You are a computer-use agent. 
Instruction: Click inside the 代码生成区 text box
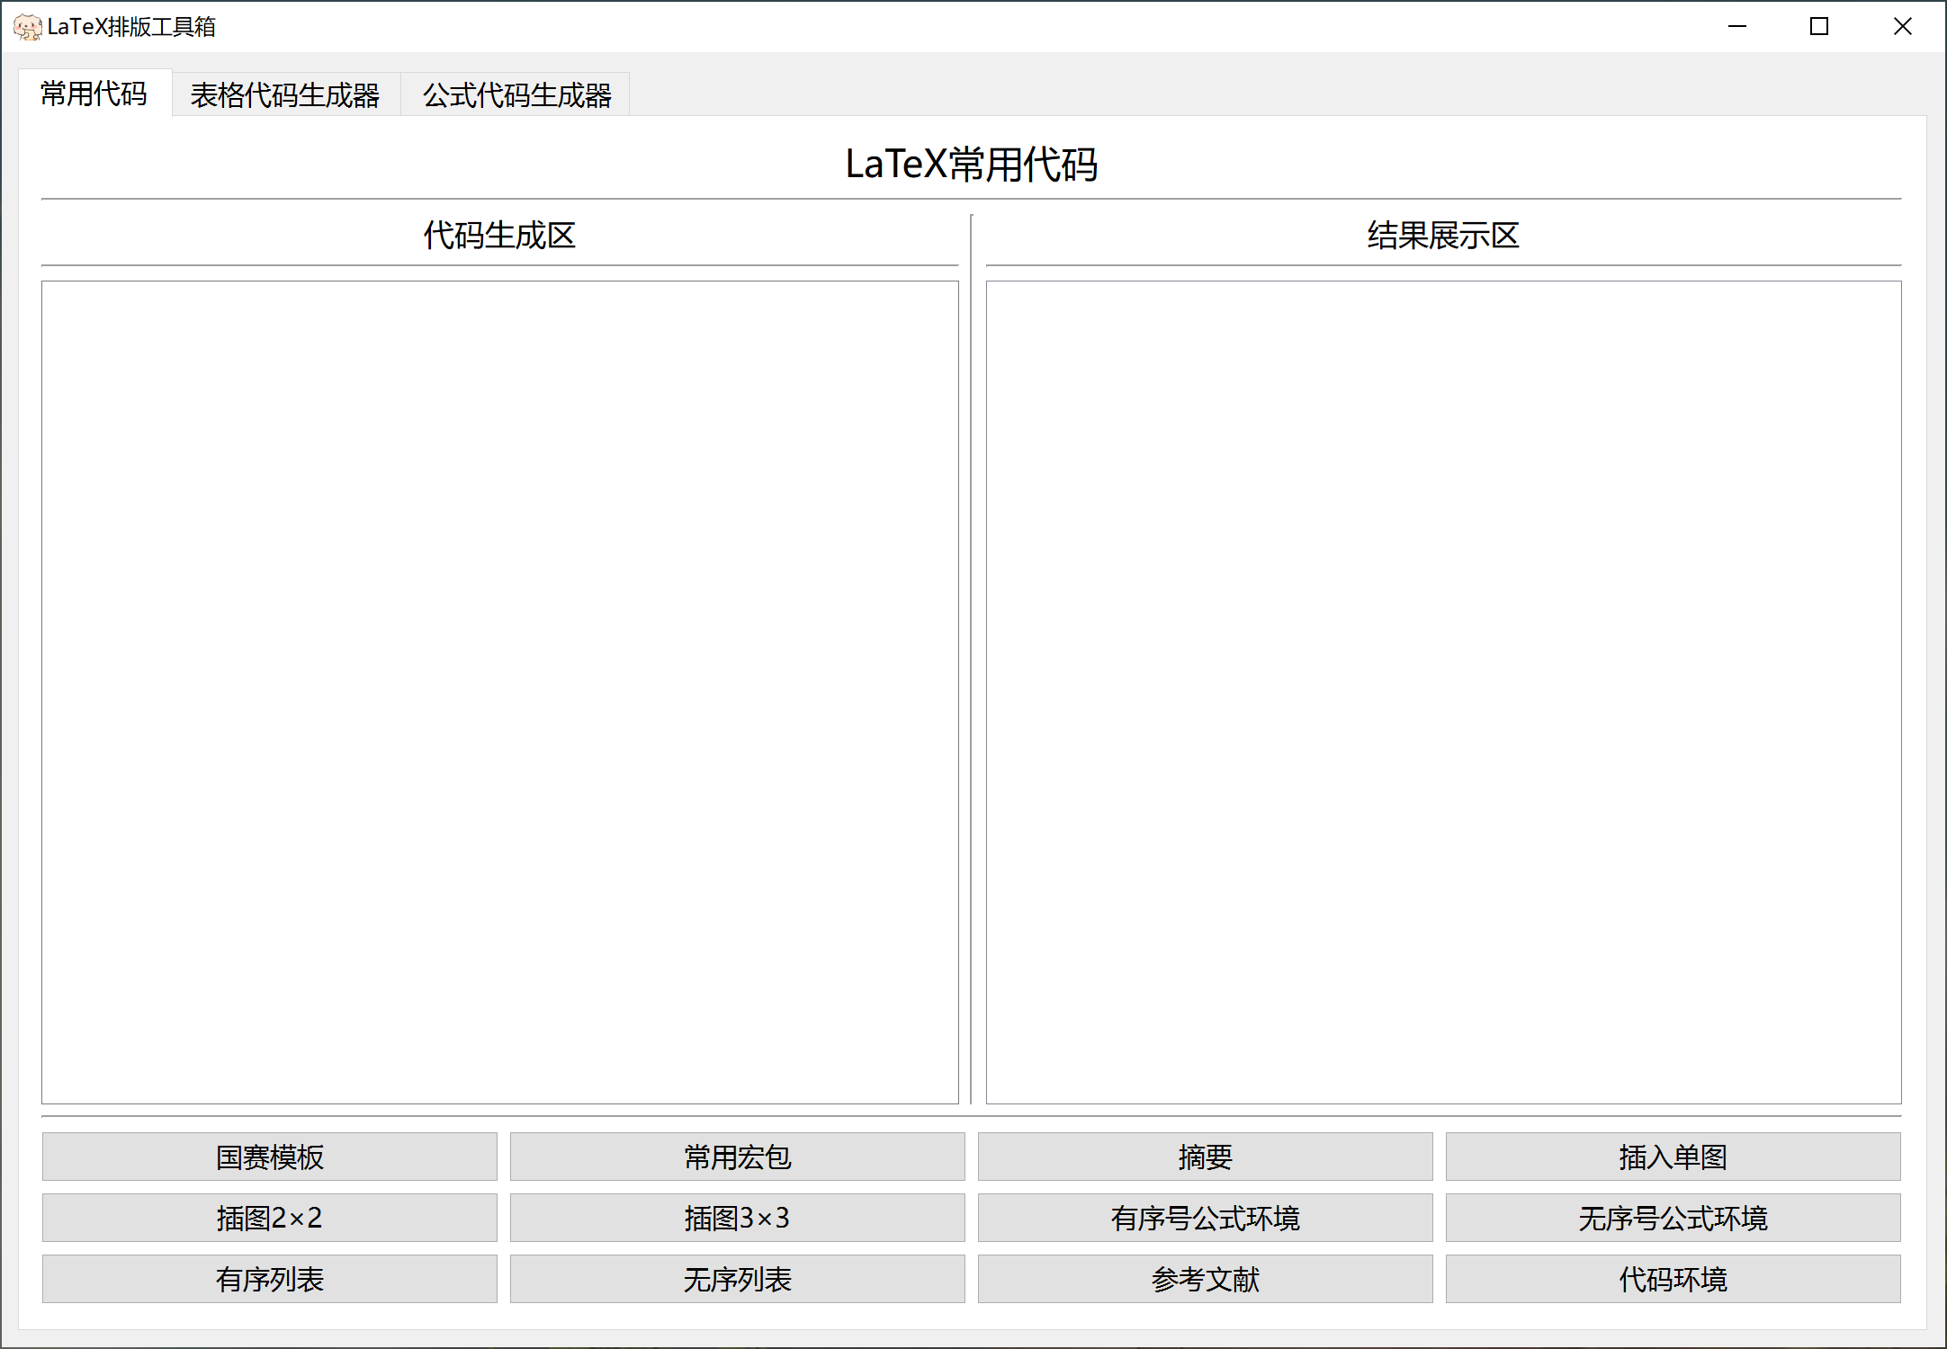[499, 691]
